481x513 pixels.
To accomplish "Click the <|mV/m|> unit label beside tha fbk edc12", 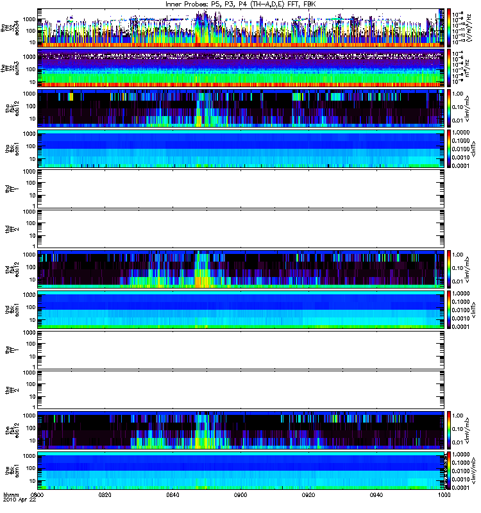I will [x=468, y=108].
